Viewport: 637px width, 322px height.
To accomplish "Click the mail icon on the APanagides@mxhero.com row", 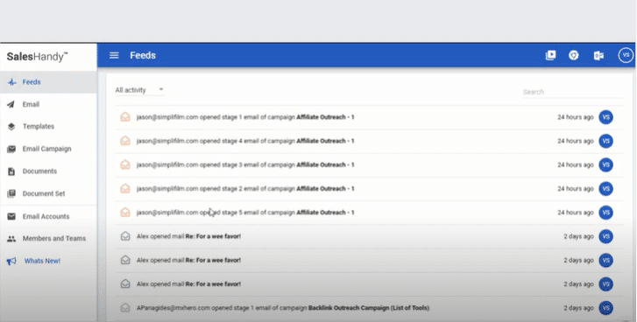I will [125, 308].
